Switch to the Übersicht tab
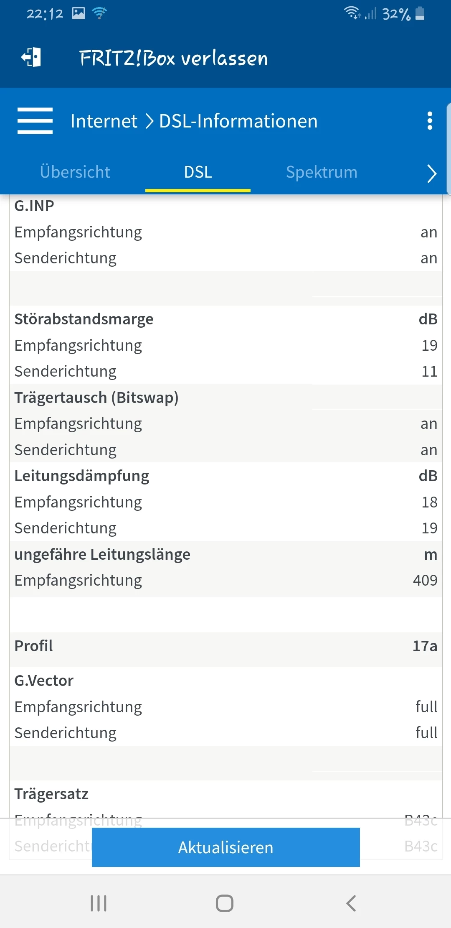Screen dimensions: 451x928 click(x=75, y=172)
